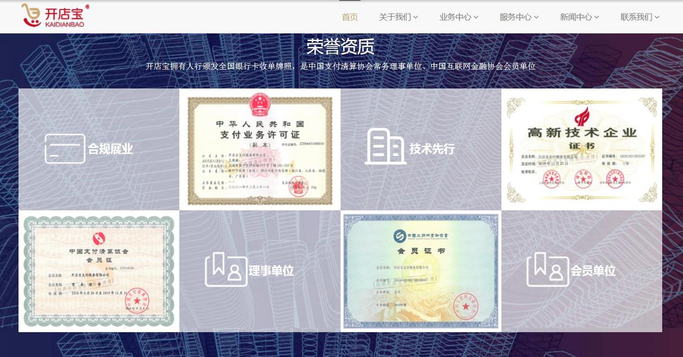
Task: Click the 荣誉资质 heading
Action: (x=341, y=46)
